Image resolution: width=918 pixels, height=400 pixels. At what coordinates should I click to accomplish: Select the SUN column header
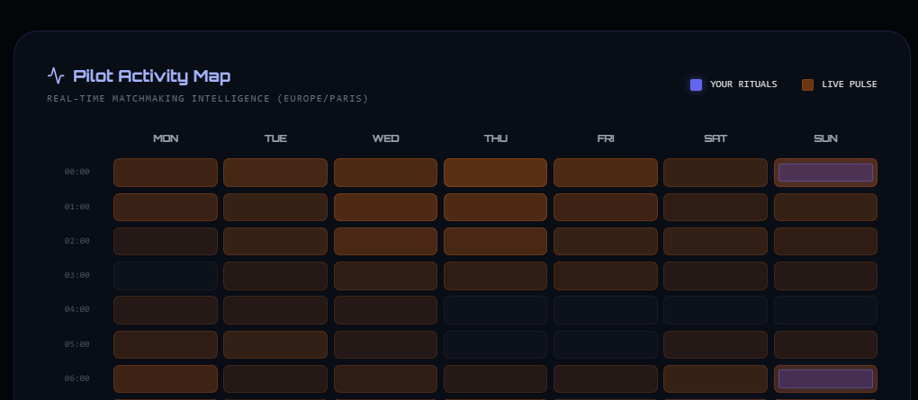click(825, 138)
